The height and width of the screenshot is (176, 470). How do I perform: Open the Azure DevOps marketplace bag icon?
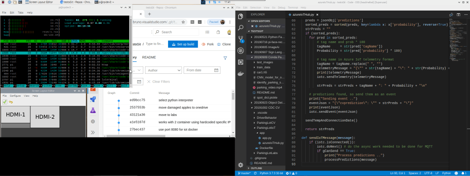[x=218, y=32]
